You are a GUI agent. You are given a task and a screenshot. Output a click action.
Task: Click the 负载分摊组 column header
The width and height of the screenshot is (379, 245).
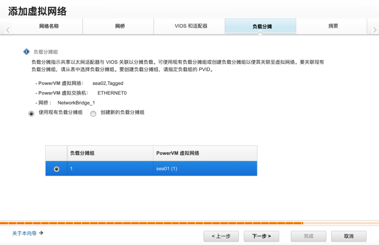pyautogui.click(x=110, y=153)
